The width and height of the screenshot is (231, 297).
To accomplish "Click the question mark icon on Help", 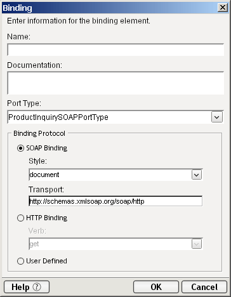I will point(37,287).
